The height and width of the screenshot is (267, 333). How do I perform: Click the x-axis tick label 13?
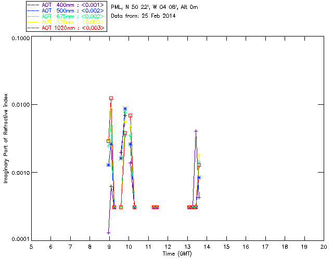pos(187,247)
